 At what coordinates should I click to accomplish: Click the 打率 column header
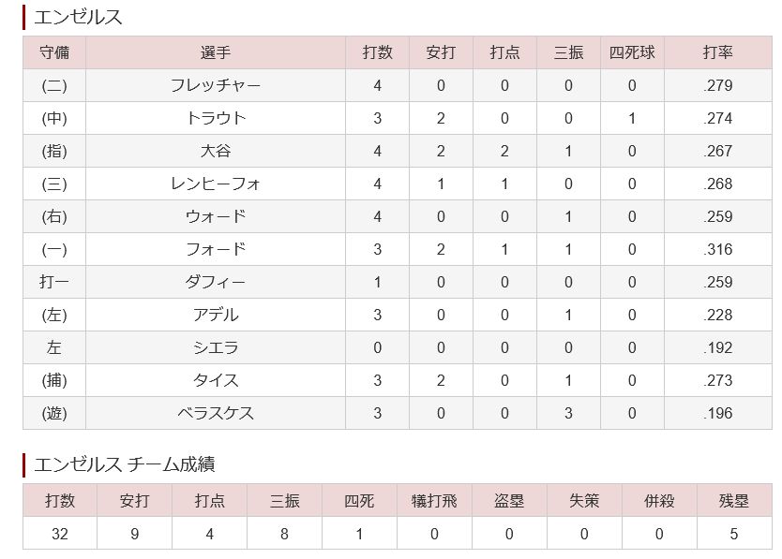coord(717,52)
